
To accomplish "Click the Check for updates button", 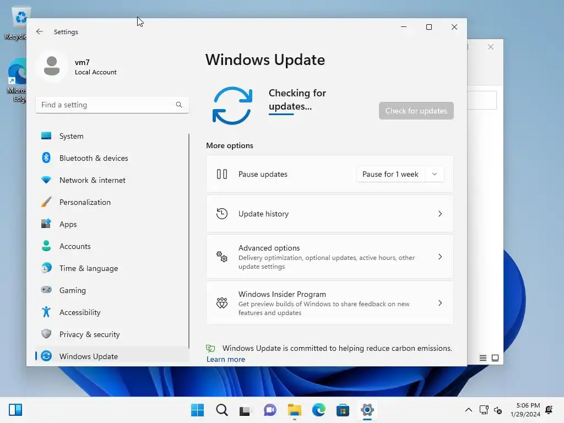I will (416, 111).
